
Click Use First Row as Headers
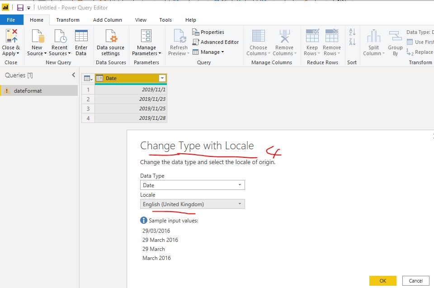click(x=420, y=42)
